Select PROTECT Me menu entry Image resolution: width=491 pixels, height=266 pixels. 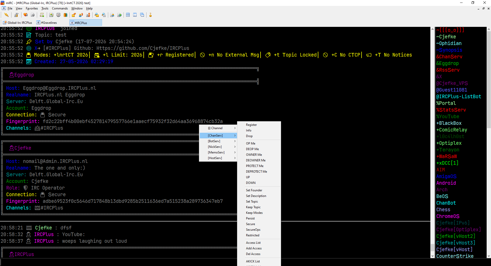(259, 166)
